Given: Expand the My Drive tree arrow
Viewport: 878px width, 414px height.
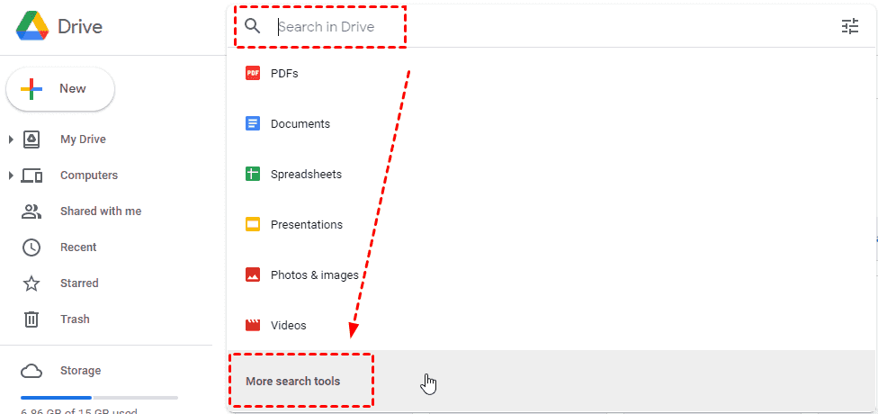Looking at the screenshot, I should pos(11,139).
